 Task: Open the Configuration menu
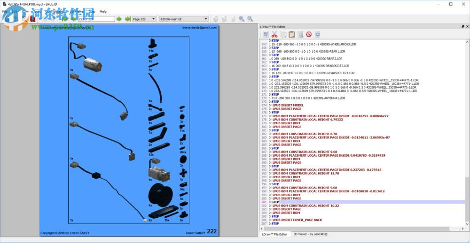pos(55,11)
